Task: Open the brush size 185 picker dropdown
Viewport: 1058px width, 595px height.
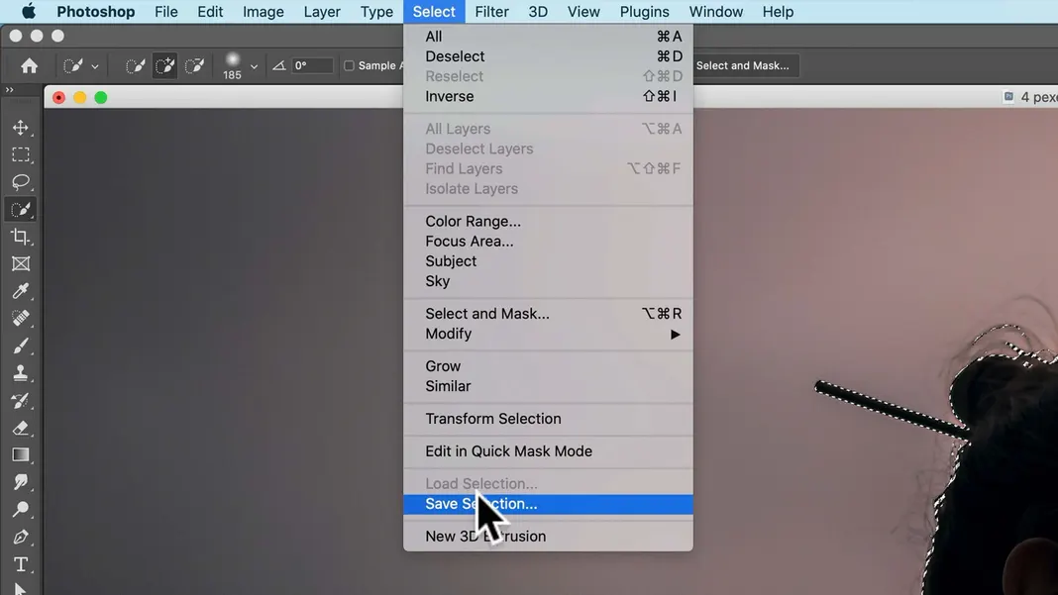Action: (254, 66)
